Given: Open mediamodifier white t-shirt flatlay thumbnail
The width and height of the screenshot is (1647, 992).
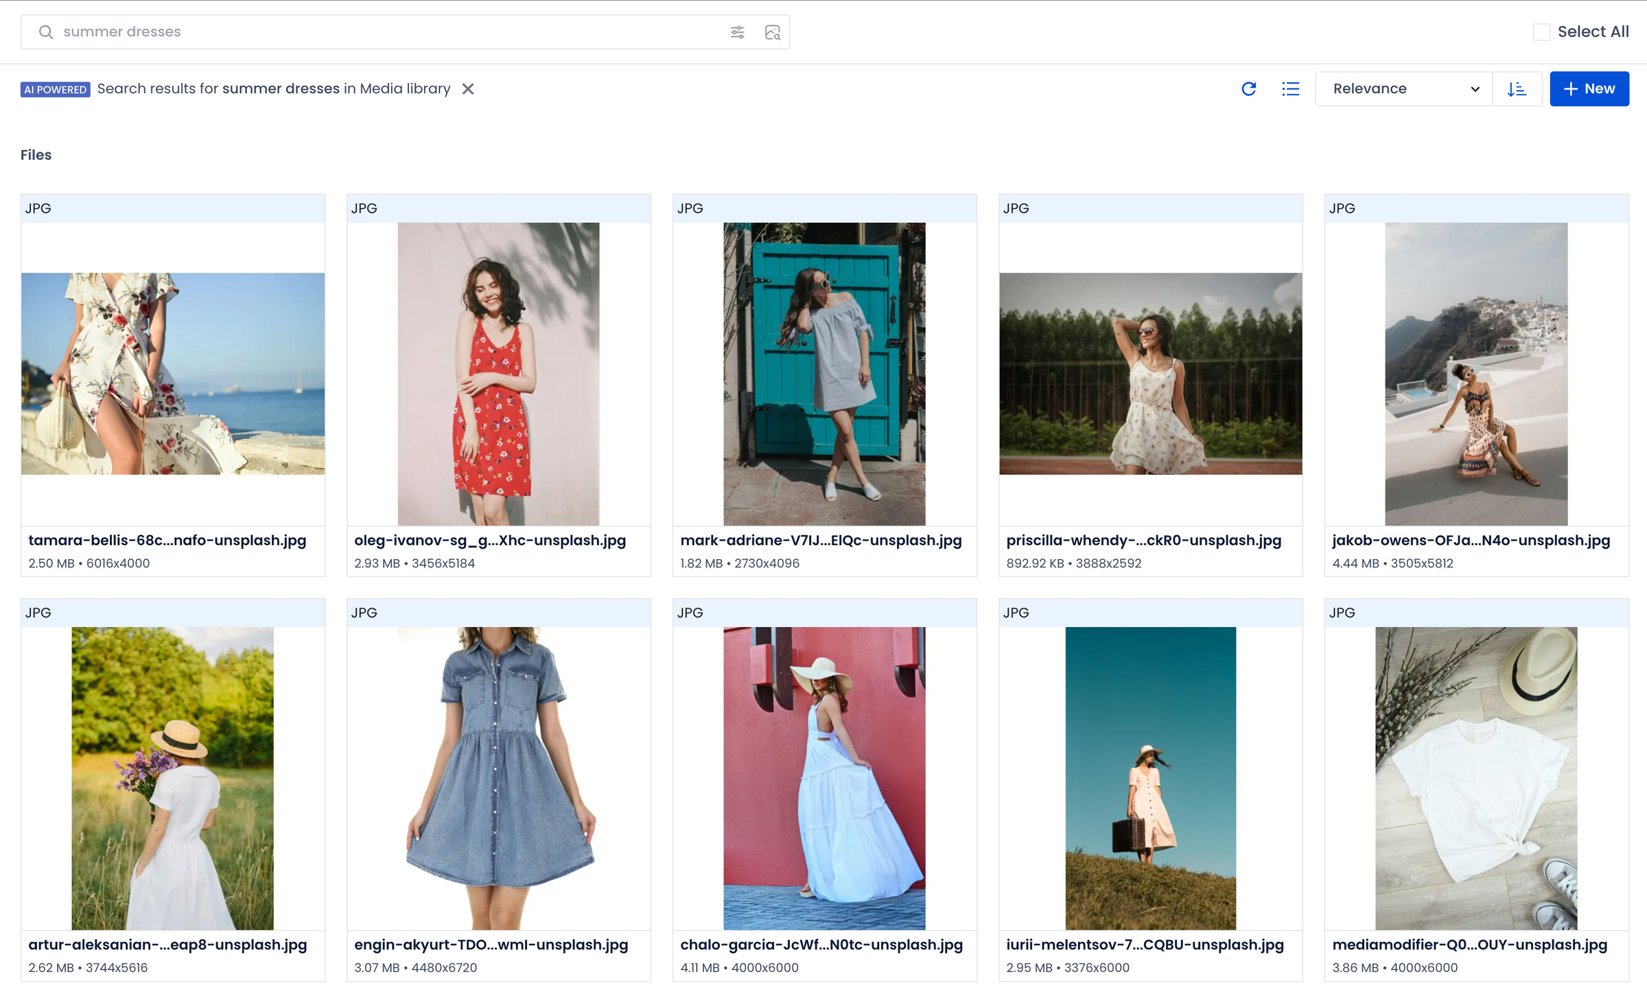Looking at the screenshot, I should coord(1476,778).
